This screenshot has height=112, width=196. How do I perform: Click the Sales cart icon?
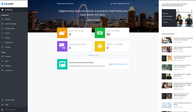pyautogui.click(x=2, y=61)
